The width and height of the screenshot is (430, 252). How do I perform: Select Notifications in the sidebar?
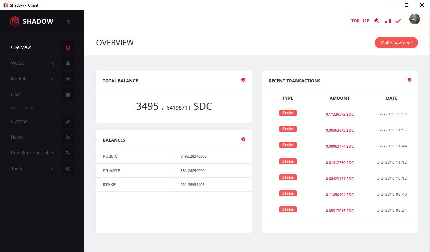click(22, 108)
